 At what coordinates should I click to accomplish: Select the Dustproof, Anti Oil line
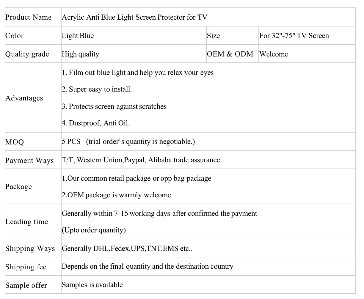pos(96,123)
